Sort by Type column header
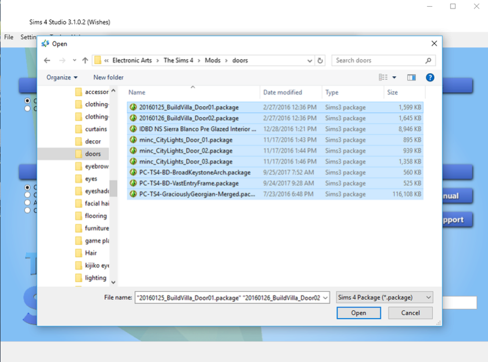The width and height of the screenshot is (488, 362). (332, 93)
